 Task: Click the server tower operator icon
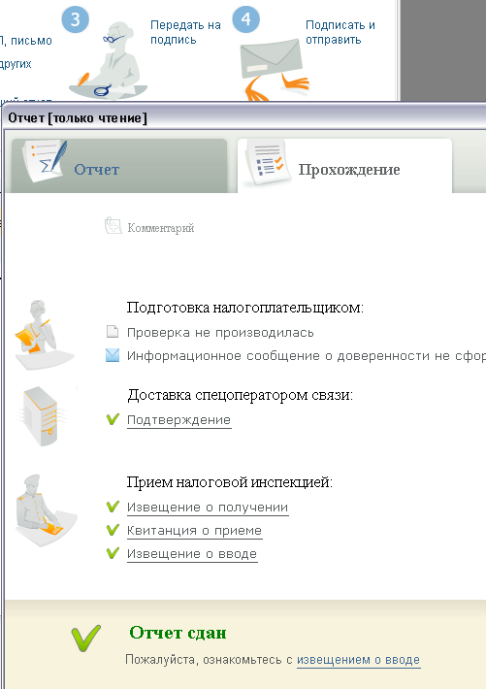[x=41, y=415]
